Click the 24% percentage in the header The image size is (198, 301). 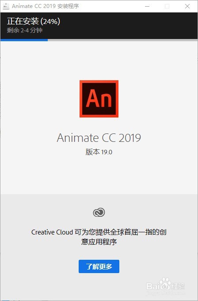pos(50,21)
